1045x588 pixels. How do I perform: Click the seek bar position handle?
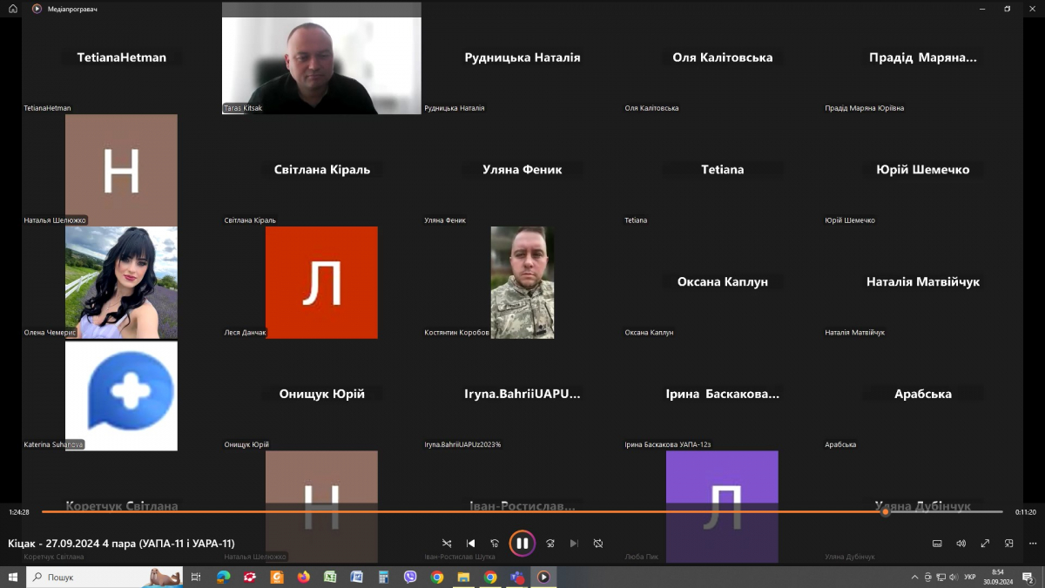(885, 512)
